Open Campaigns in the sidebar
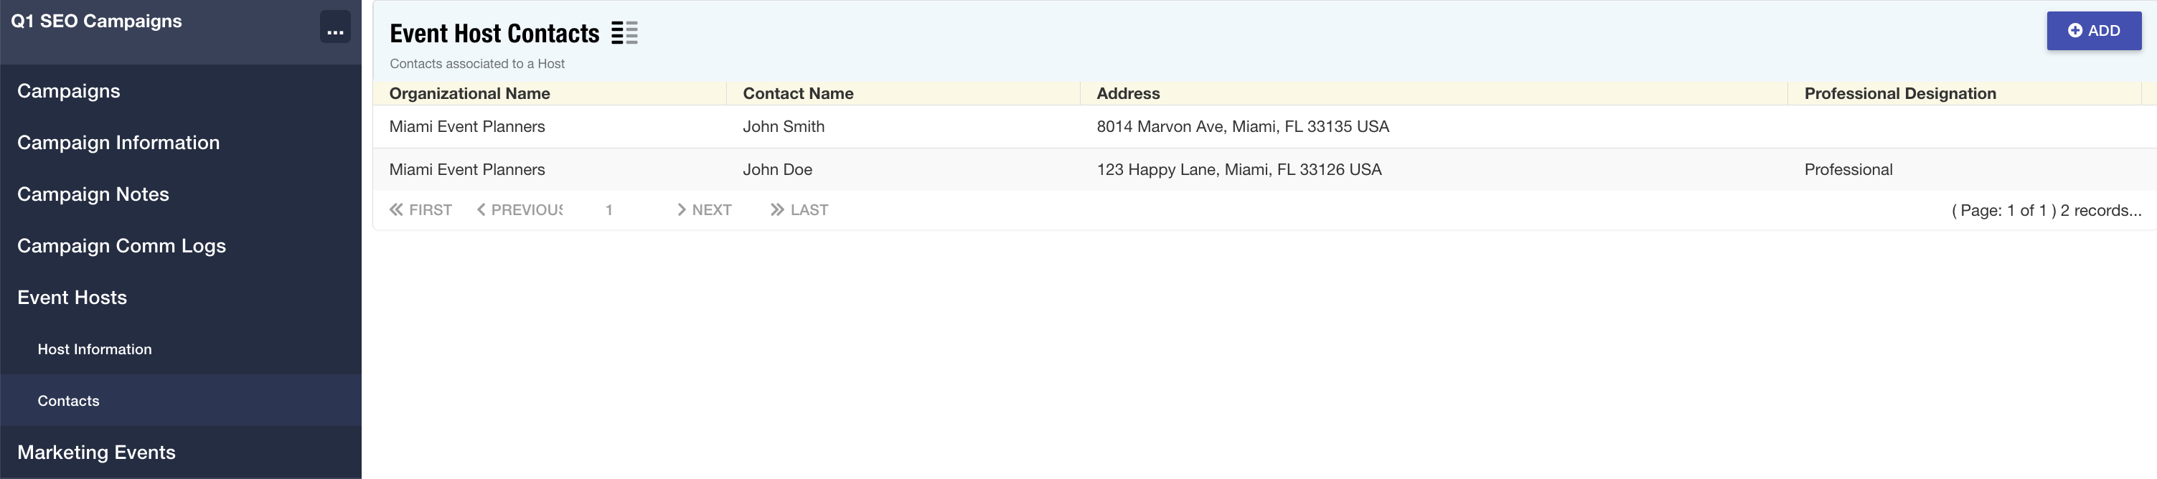 coord(69,91)
